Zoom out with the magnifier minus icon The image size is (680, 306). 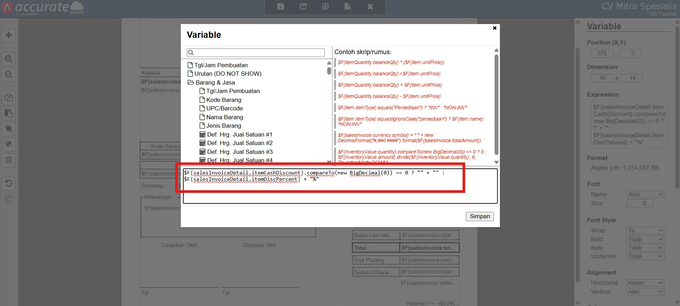(x=9, y=75)
